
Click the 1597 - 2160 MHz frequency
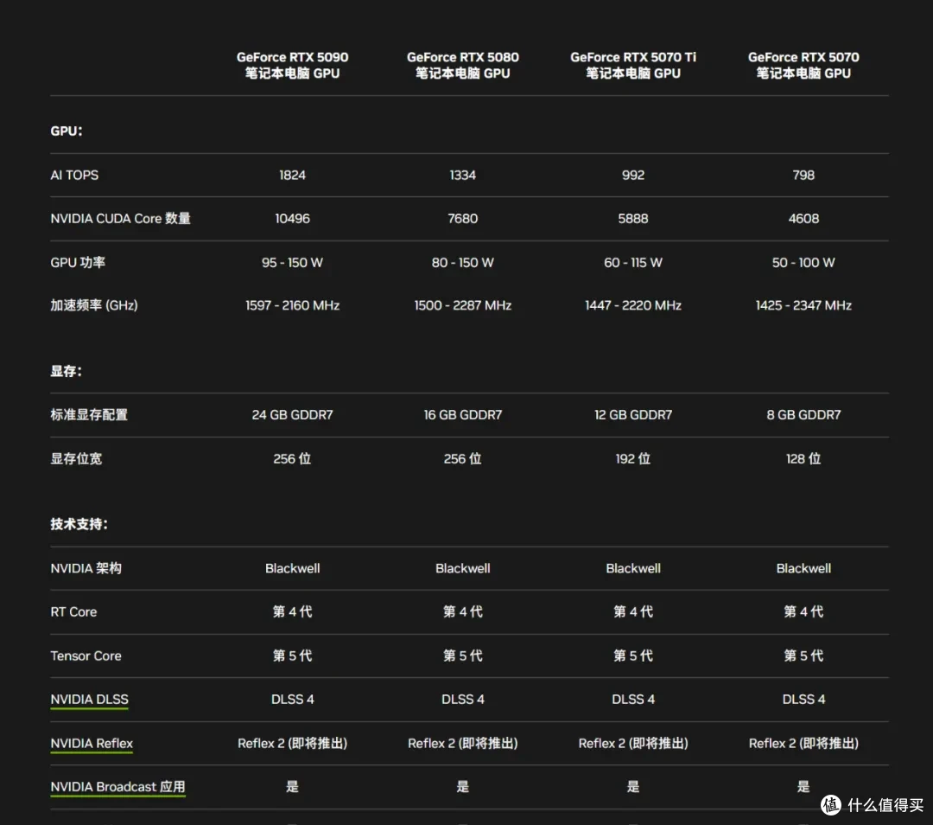click(292, 305)
